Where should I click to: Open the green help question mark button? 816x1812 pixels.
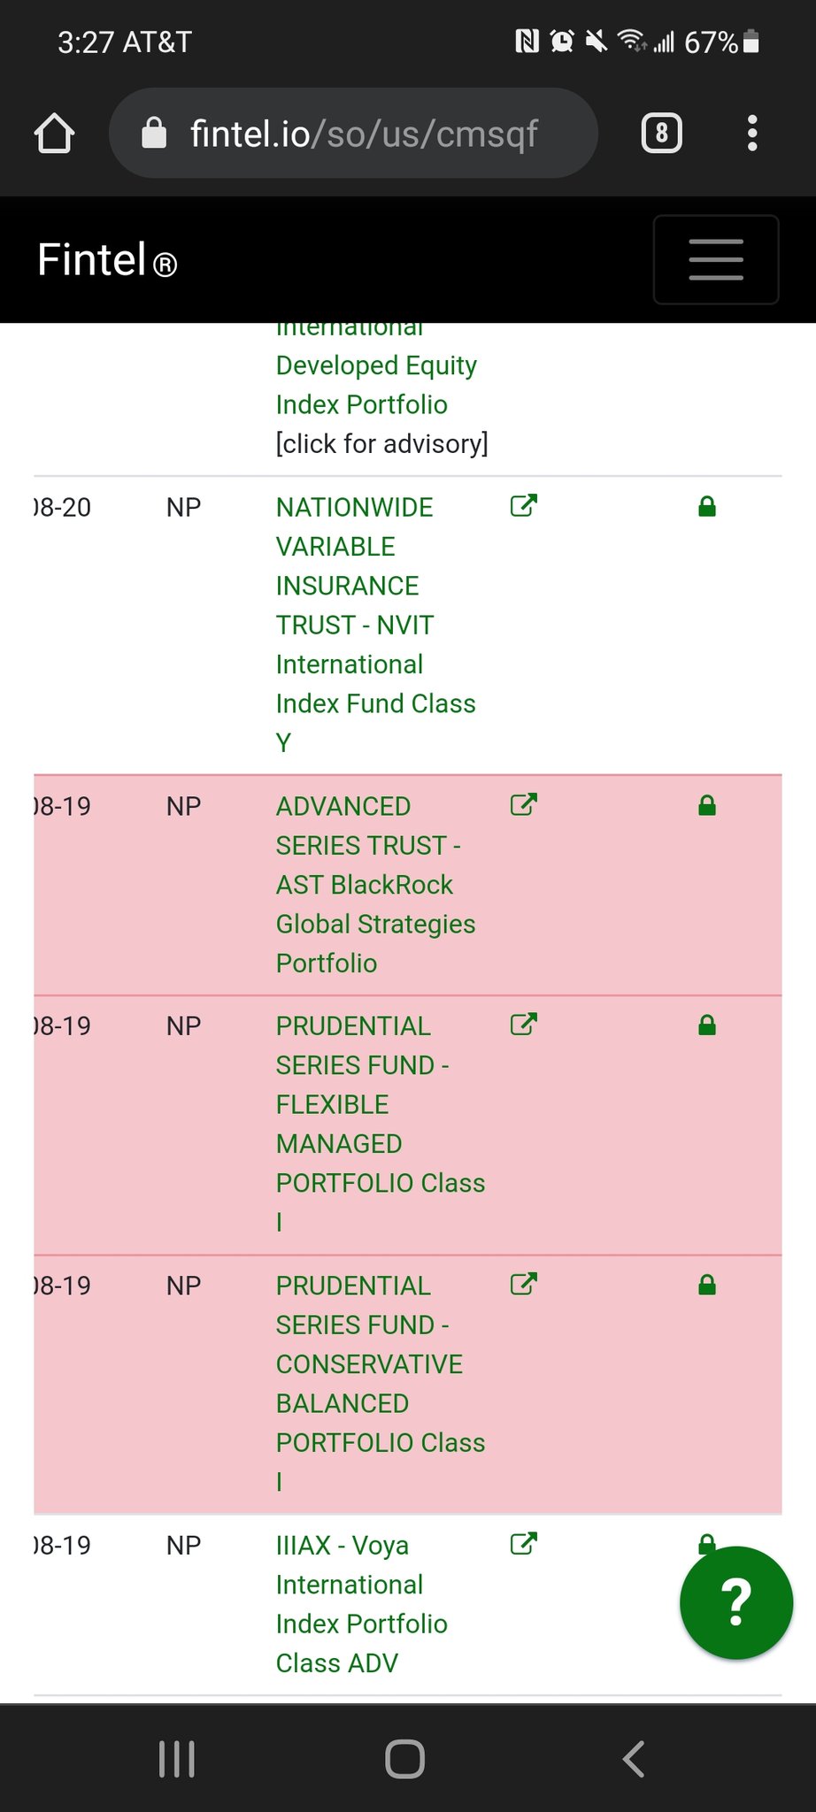(735, 1602)
